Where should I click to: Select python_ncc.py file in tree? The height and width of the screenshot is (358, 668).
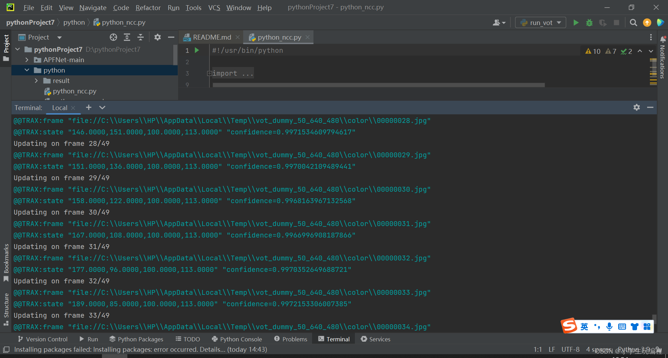pos(74,91)
